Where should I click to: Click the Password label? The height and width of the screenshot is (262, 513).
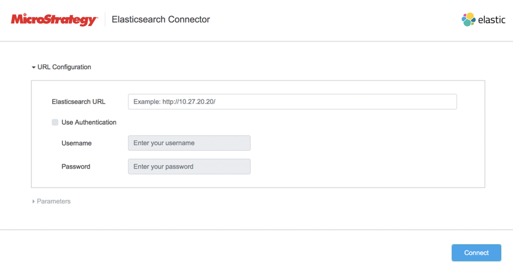click(x=76, y=167)
